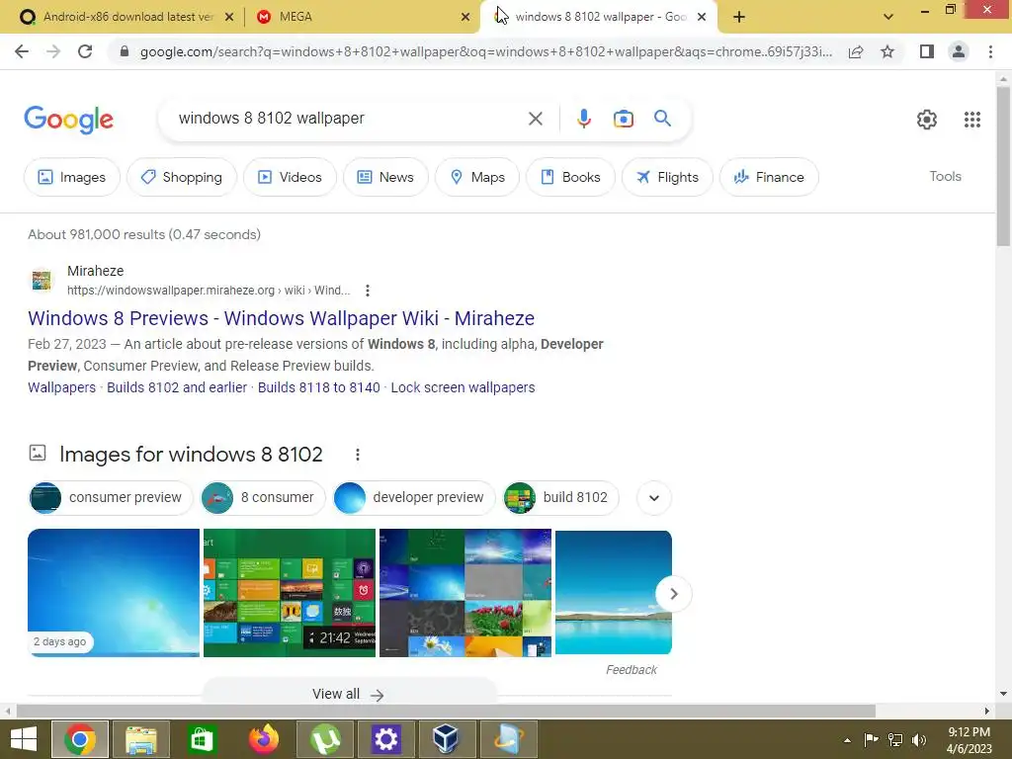This screenshot has width=1012, height=759.
Task: Launch Firefox from taskbar
Action: [263, 739]
